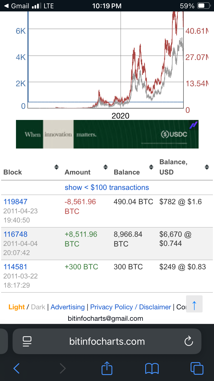Viewport: 214px width, 381px height.
Task: Return to Gmail via back arrow
Action: tap(7, 6)
